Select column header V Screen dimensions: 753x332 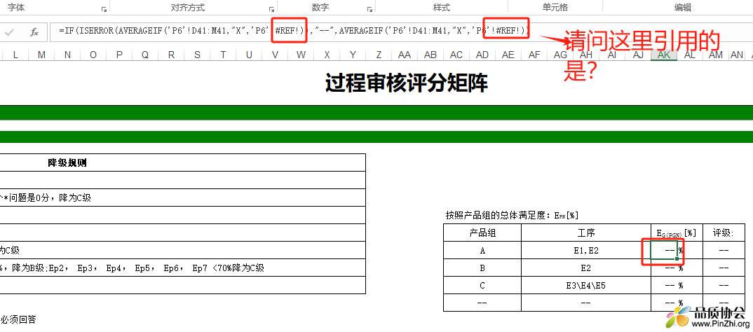[275, 55]
